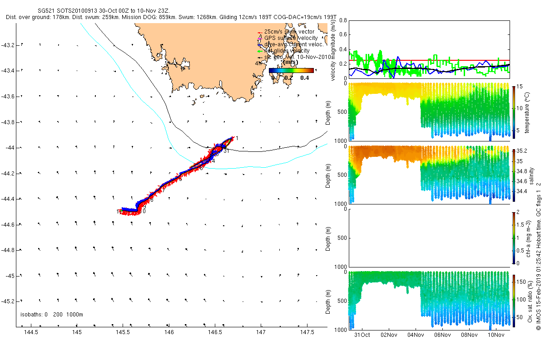This screenshot has width=545, height=340.
Task: Click the '147.5' longitude tick label
Action: coord(307,332)
